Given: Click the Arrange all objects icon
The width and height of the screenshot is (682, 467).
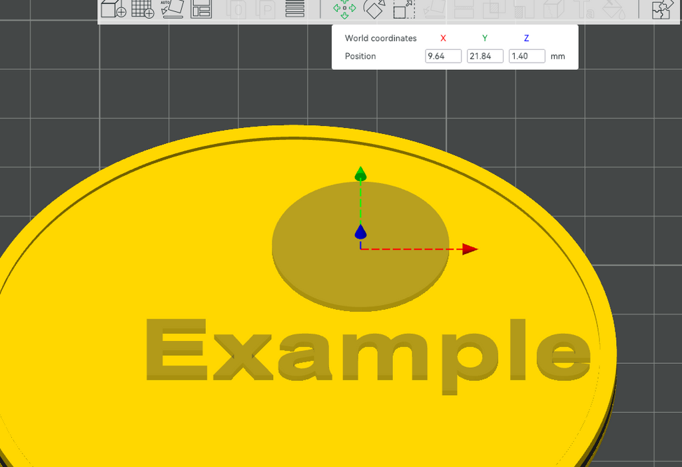Looking at the screenshot, I should [201, 9].
